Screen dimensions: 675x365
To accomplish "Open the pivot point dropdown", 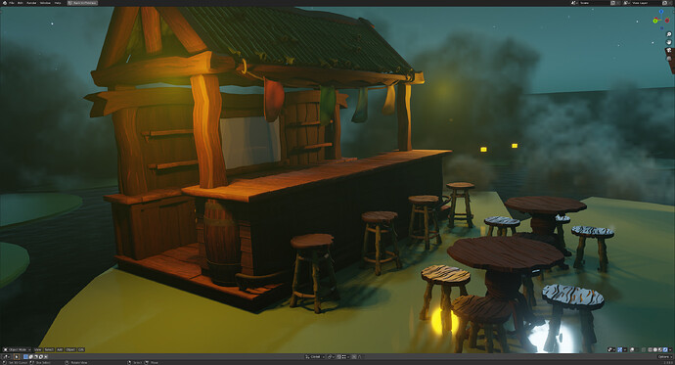I will click(331, 356).
